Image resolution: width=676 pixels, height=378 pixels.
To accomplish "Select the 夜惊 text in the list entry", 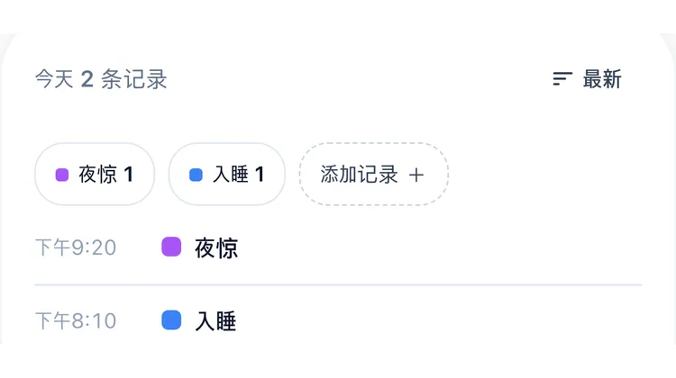I will 216,248.
